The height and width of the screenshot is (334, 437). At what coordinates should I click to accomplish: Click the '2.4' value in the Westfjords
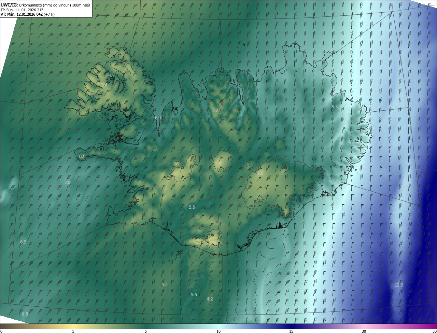[x=104, y=85]
